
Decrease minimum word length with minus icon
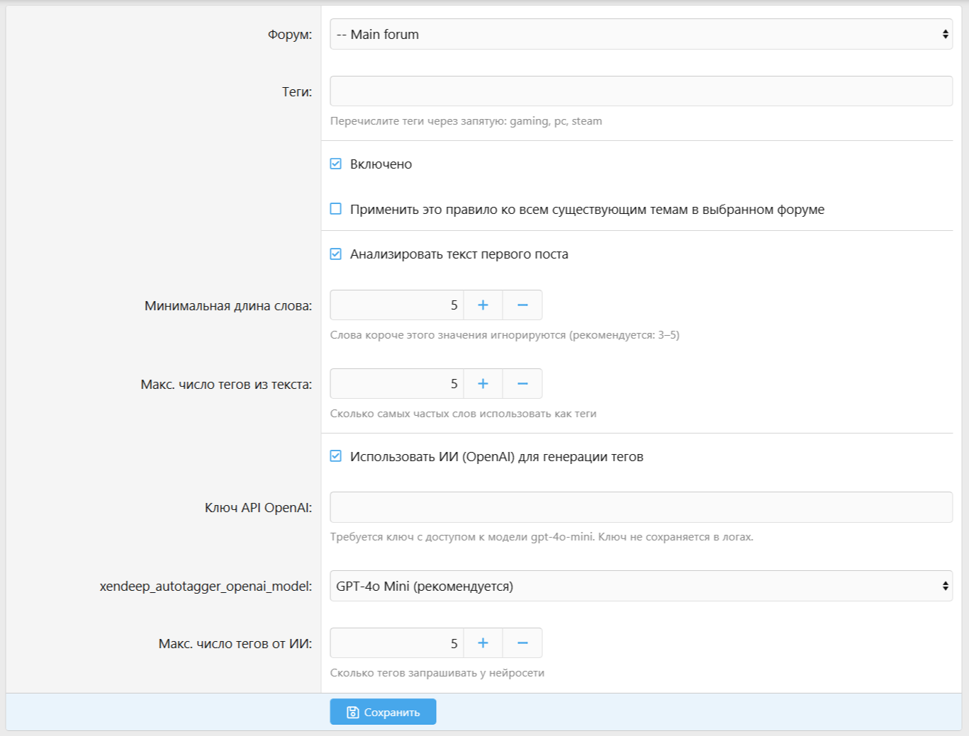tap(522, 305)
